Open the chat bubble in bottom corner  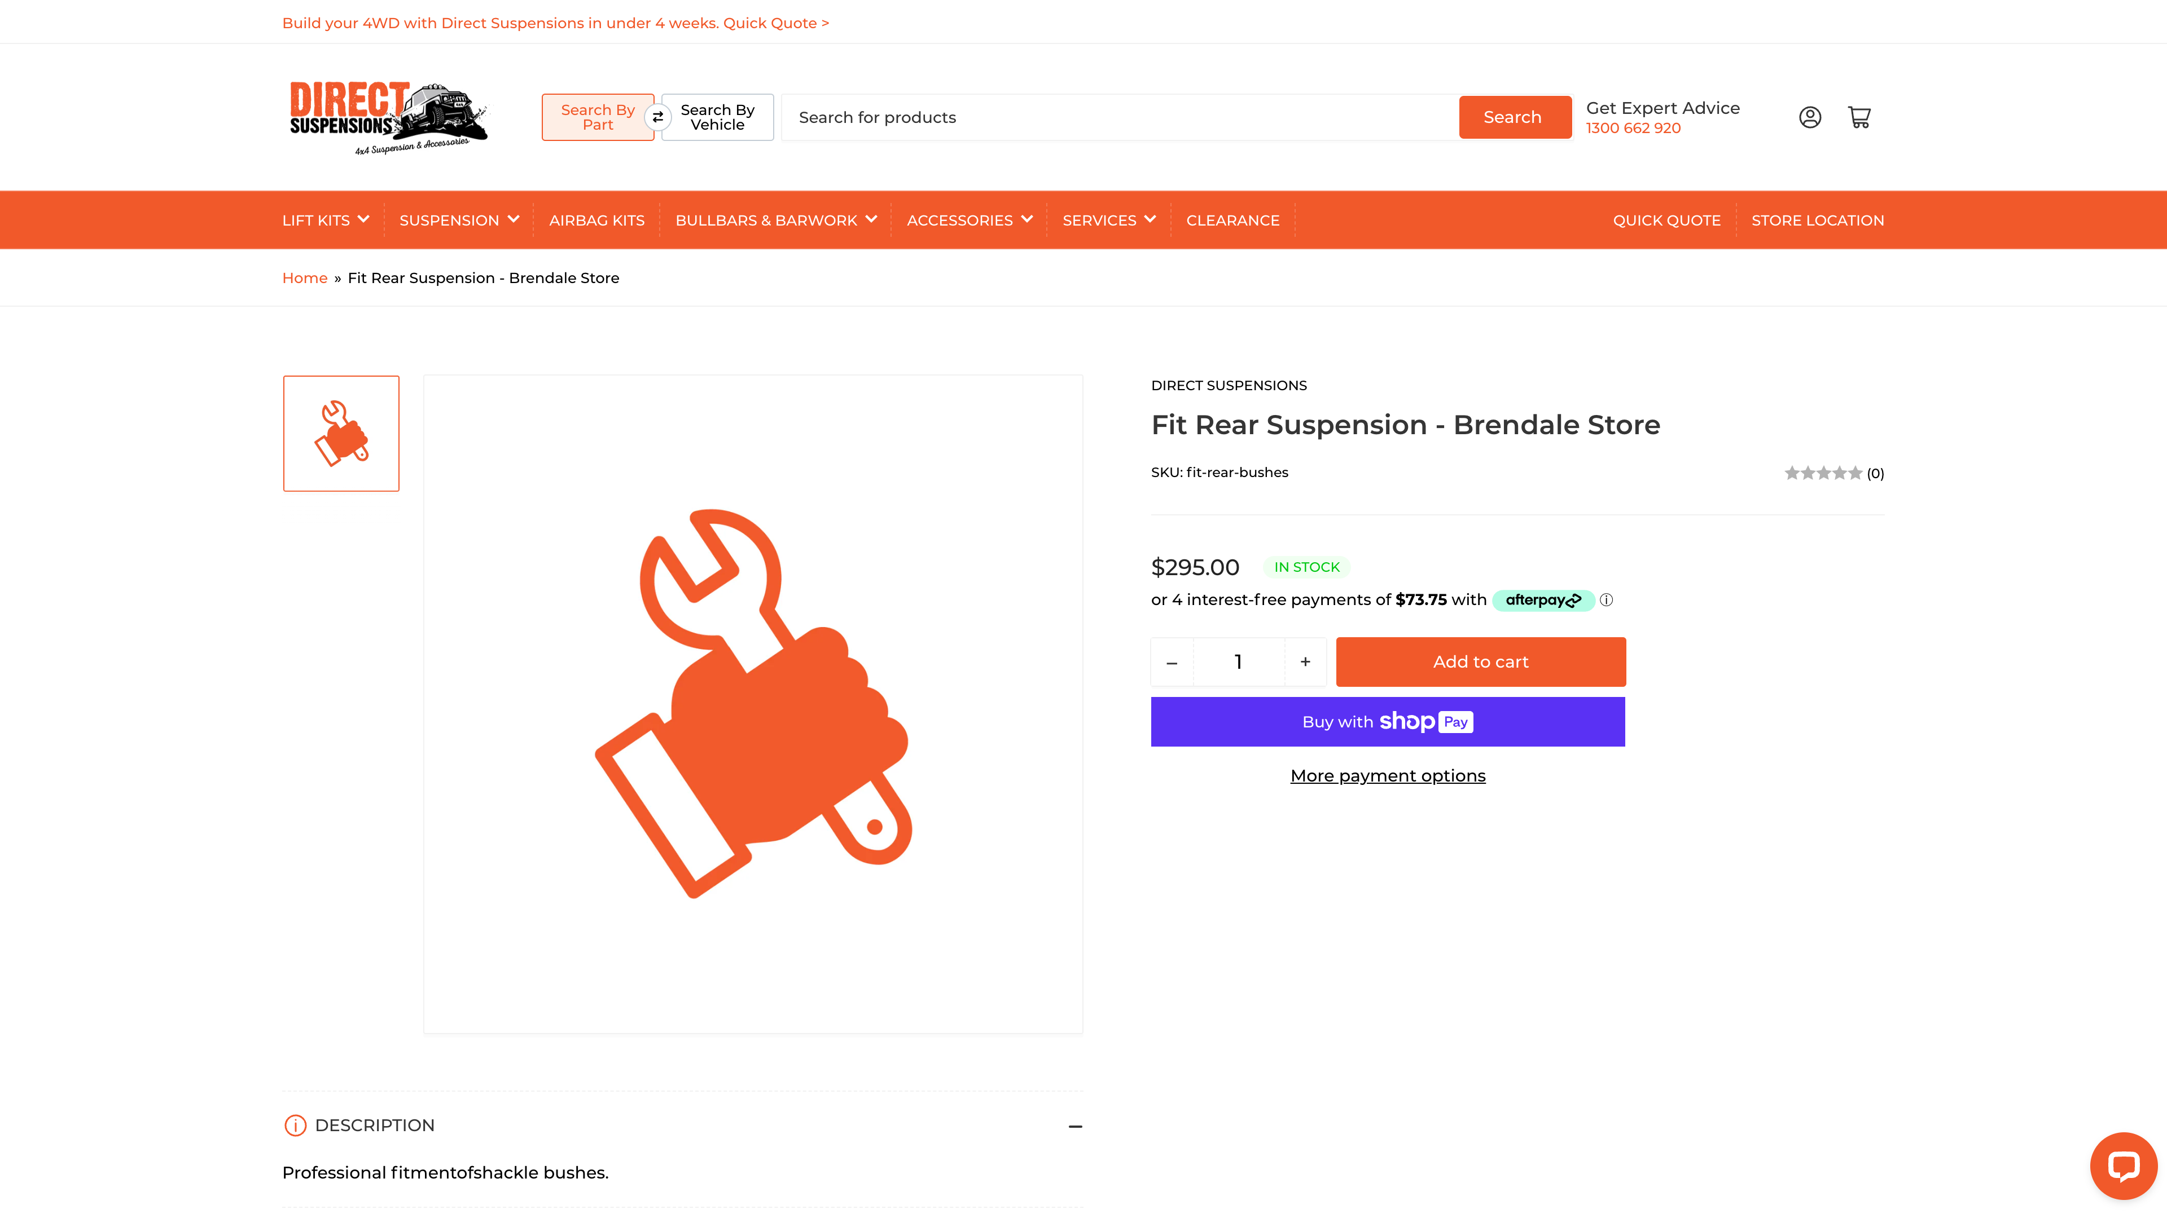click(2123, 1165)
